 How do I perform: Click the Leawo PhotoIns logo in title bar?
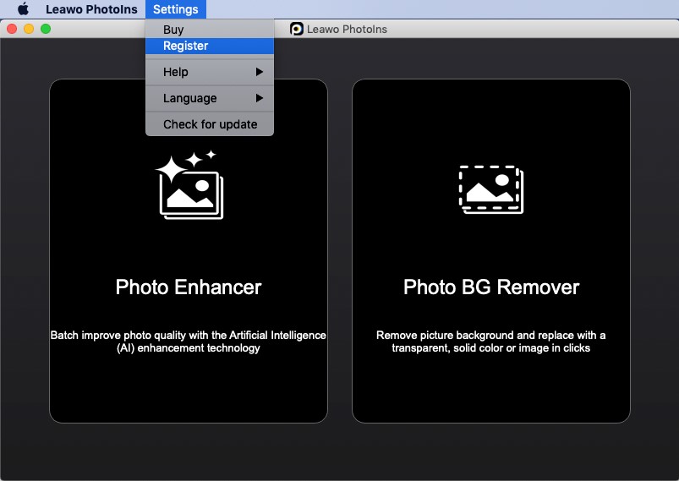[297, 29]
